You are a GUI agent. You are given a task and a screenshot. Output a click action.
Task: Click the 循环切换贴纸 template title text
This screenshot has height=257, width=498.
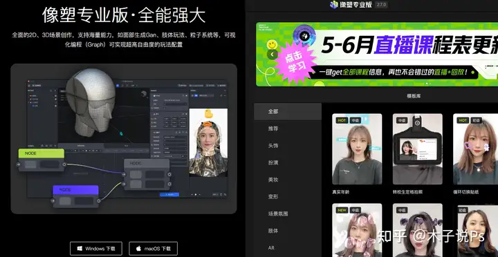coord(465,192)
